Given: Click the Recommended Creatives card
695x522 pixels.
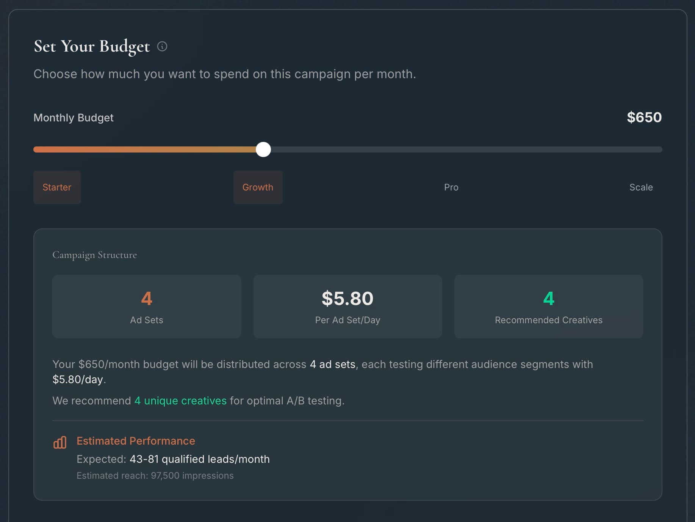Looking at the screenshot, I should (548, 307).
